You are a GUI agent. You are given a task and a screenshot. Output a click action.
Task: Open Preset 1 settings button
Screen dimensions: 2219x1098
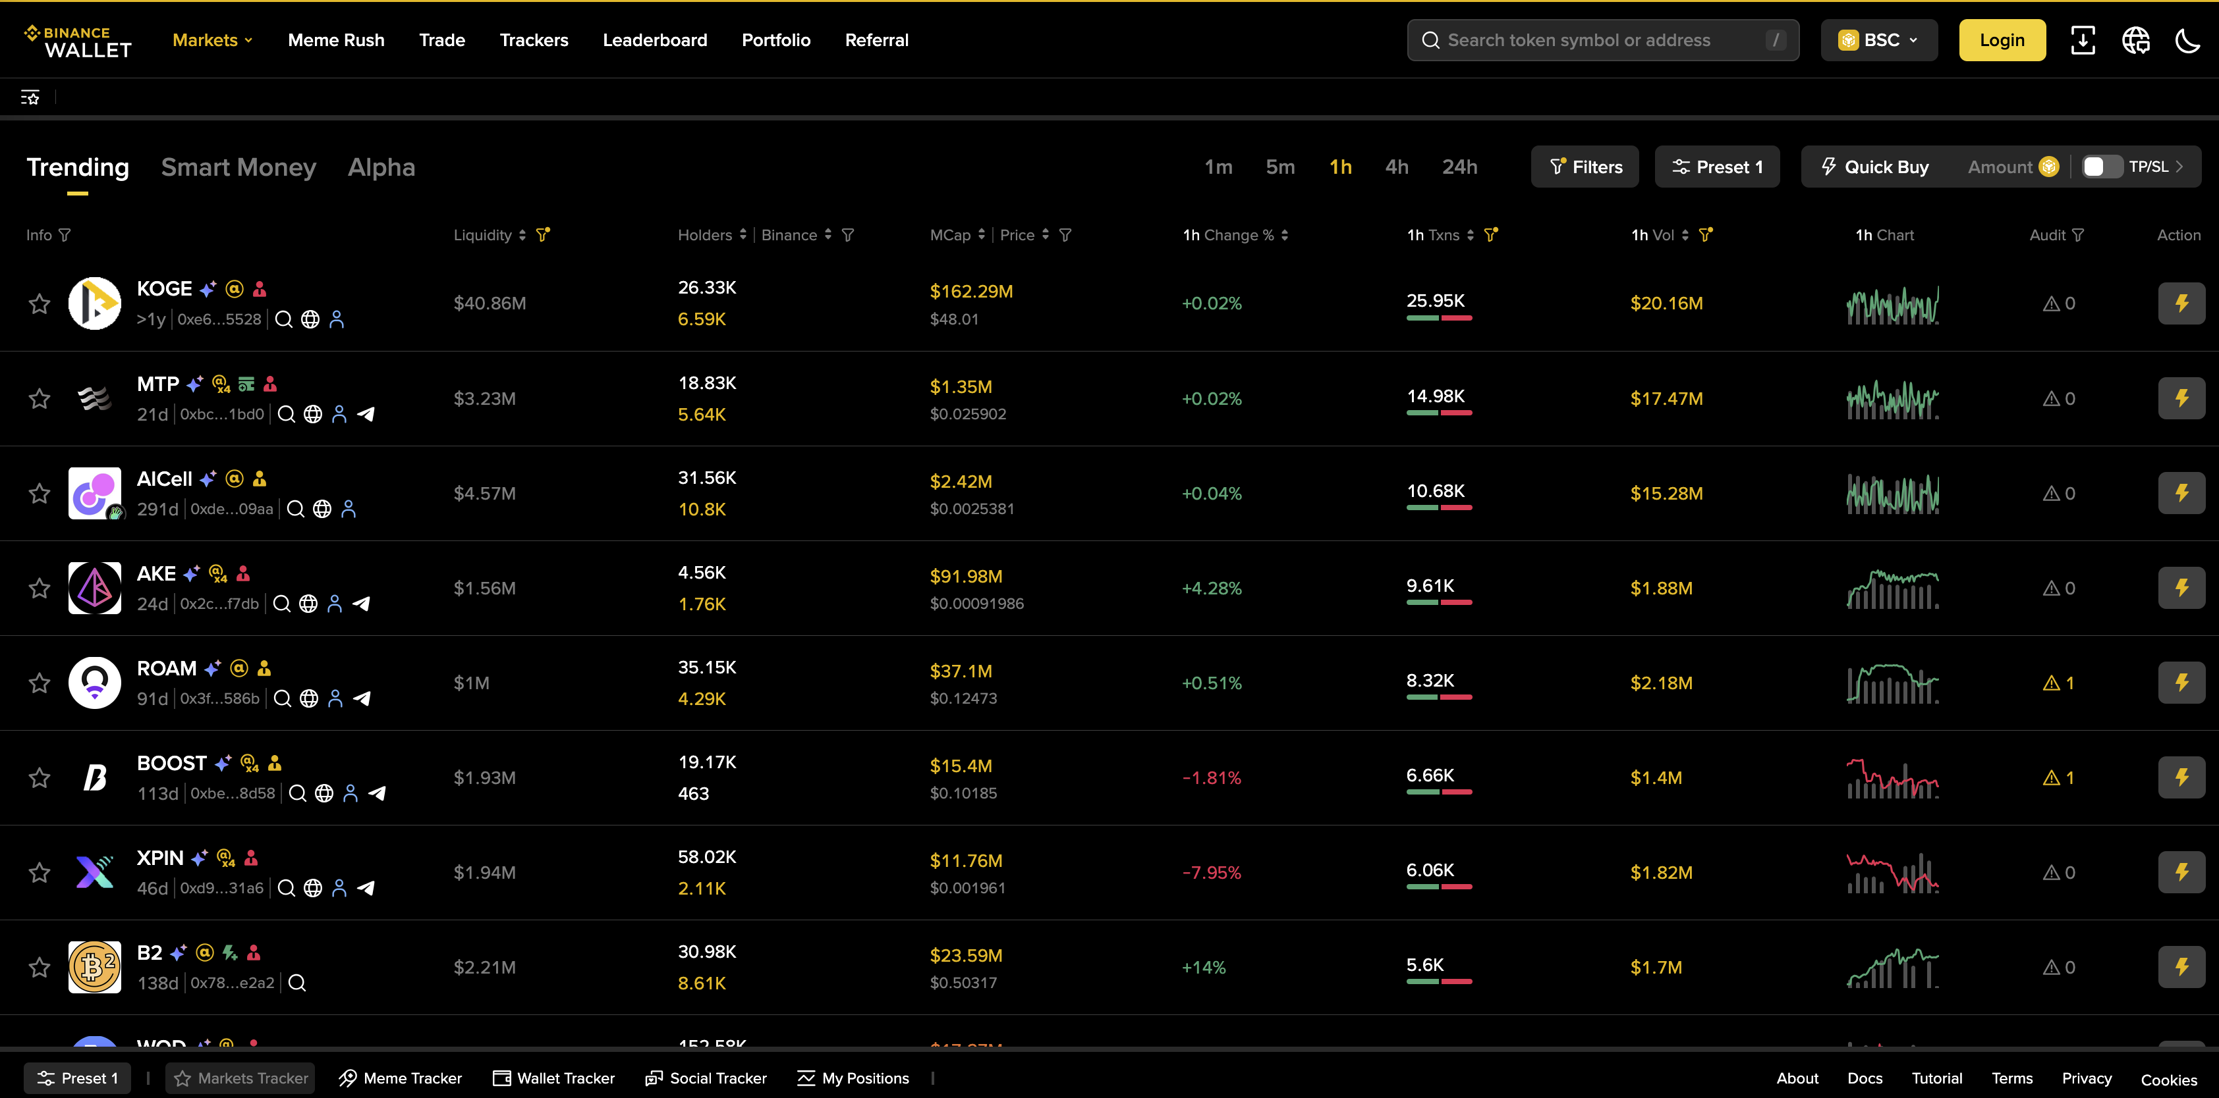point(1717,167)
